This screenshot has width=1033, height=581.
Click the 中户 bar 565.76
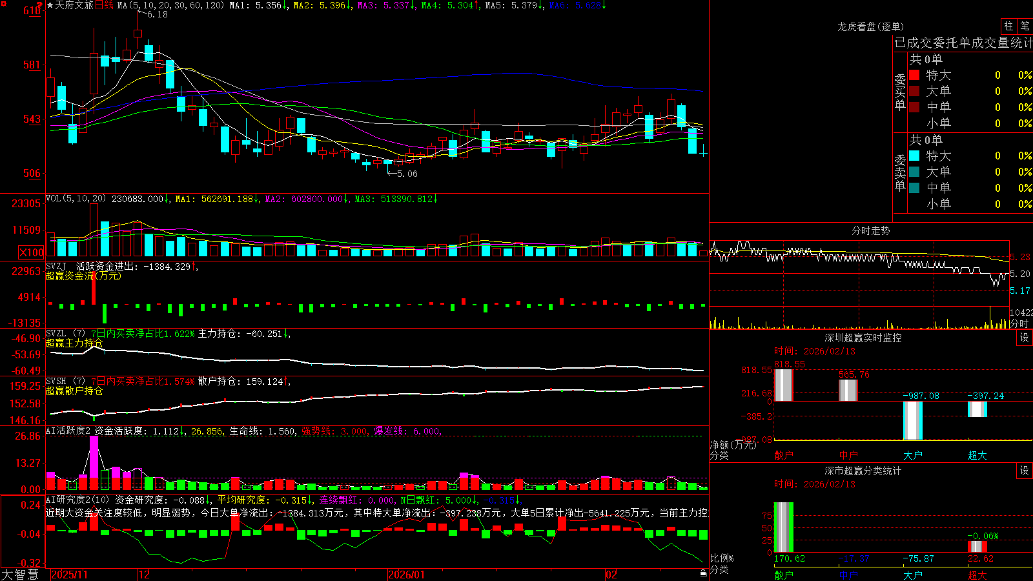point(848,390)
